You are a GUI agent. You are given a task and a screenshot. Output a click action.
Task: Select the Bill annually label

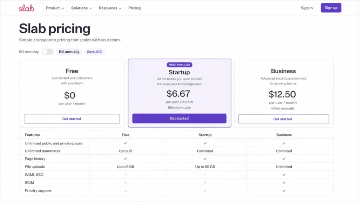pyautogui.click(x=69, y=52)
